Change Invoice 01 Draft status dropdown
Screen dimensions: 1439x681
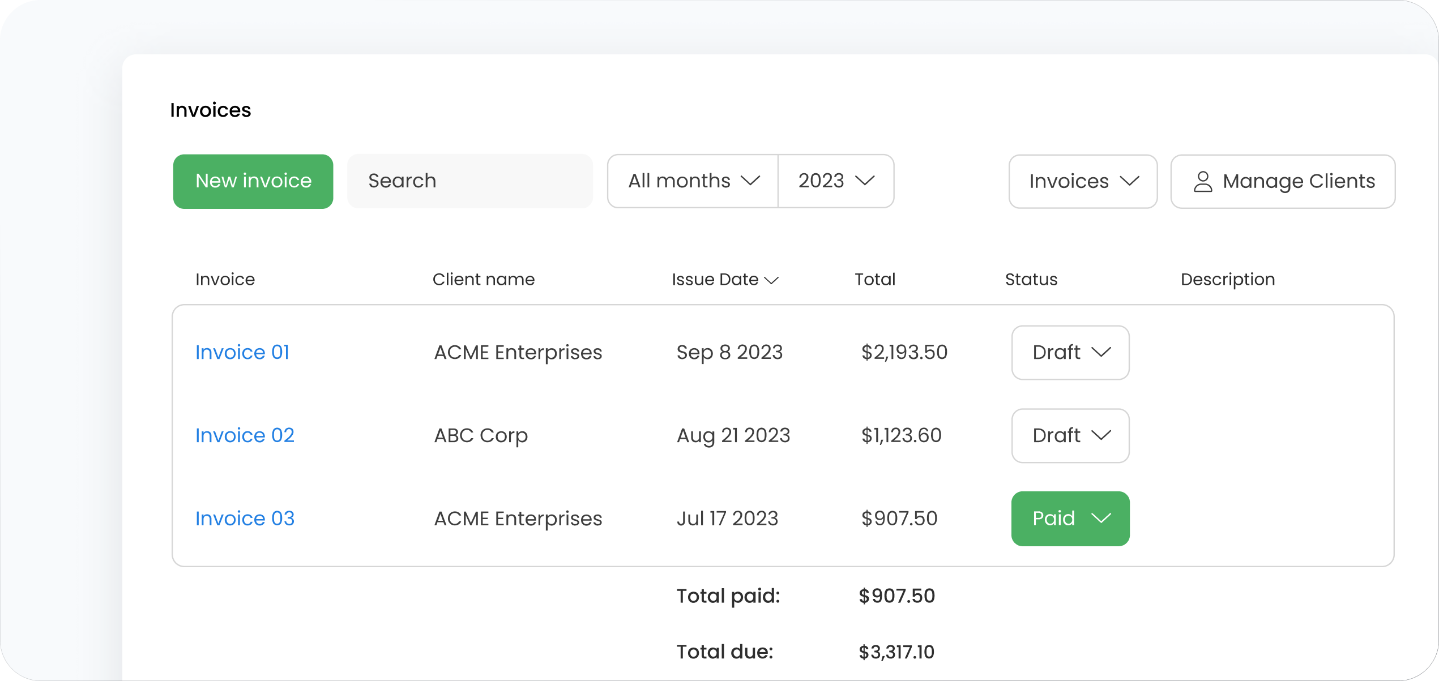(1070, 352)
